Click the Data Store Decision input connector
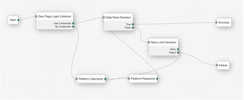Image resolution: width=244 pixels, height=100 pixels. (104, 17)
